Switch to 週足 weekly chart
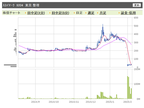 [x=91, y=13]
